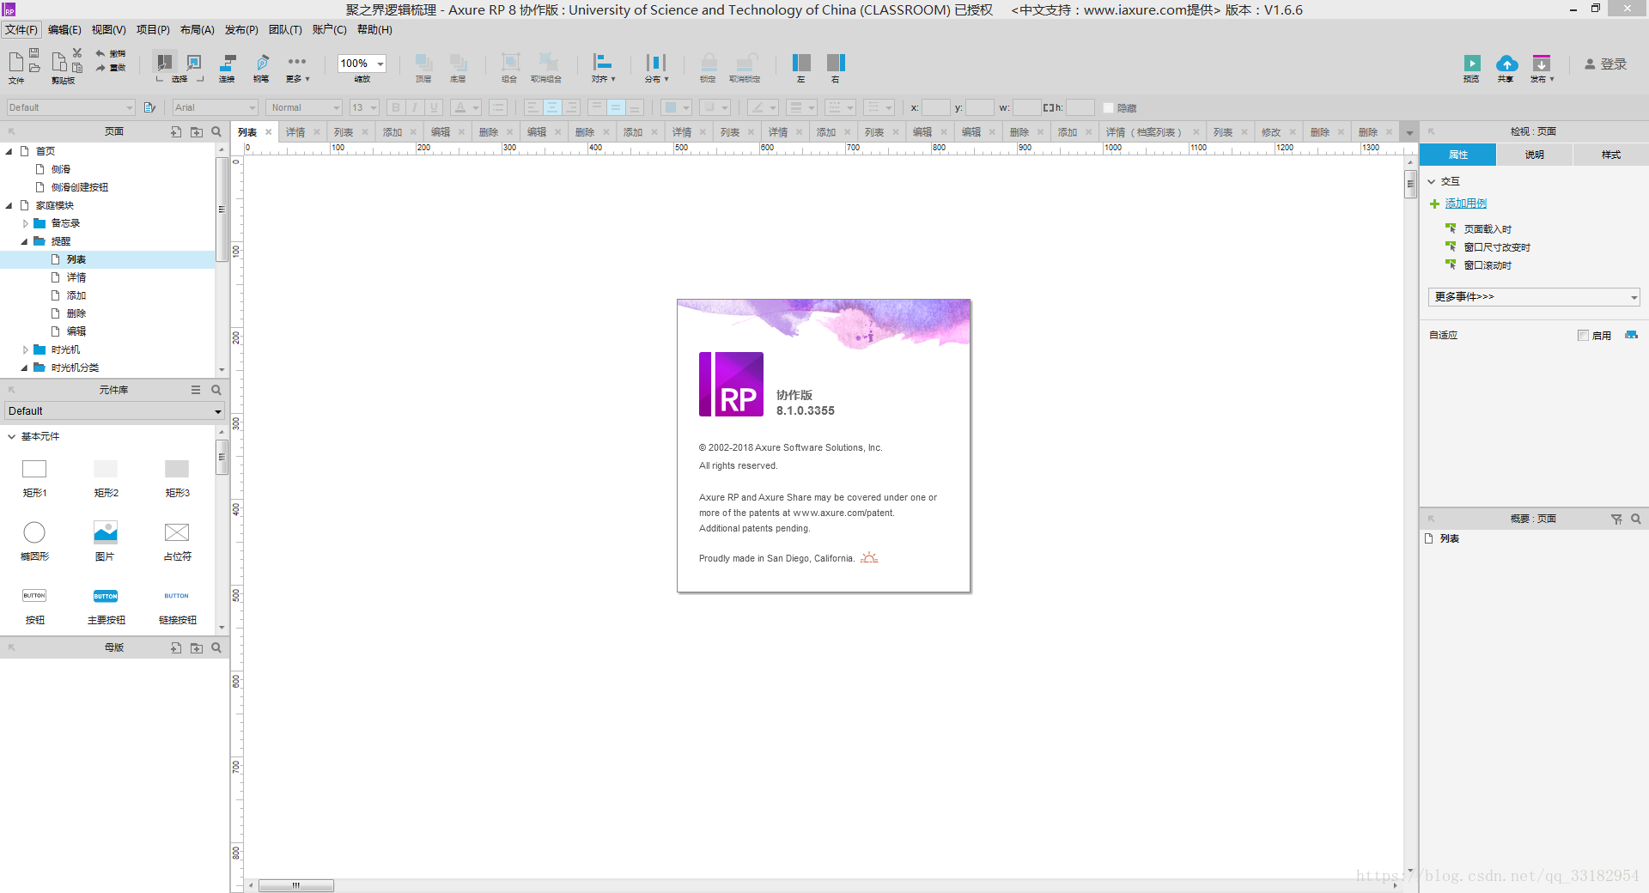Open the View (视图) menu
The height and width of the screenshot is (893, 1649).
tap(109, 30)
